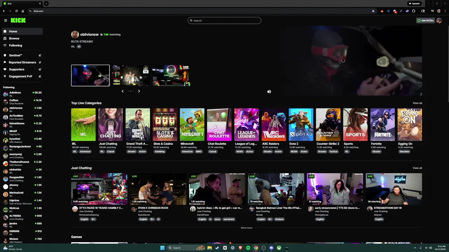Open the Chat Roulette category card
This screenshot has width=449, height=252.
coord(219,125)
